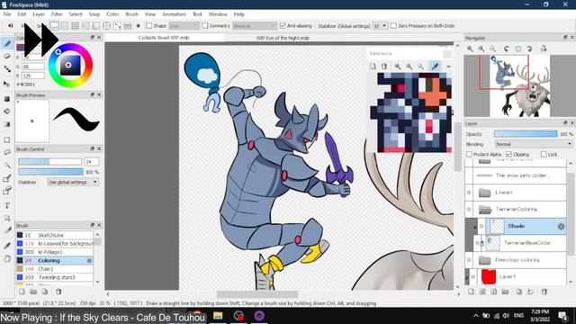The height and width of the screenshot is (324, 576).
Task: Open the Symmetry type dropdown
Action: [254, 26]
